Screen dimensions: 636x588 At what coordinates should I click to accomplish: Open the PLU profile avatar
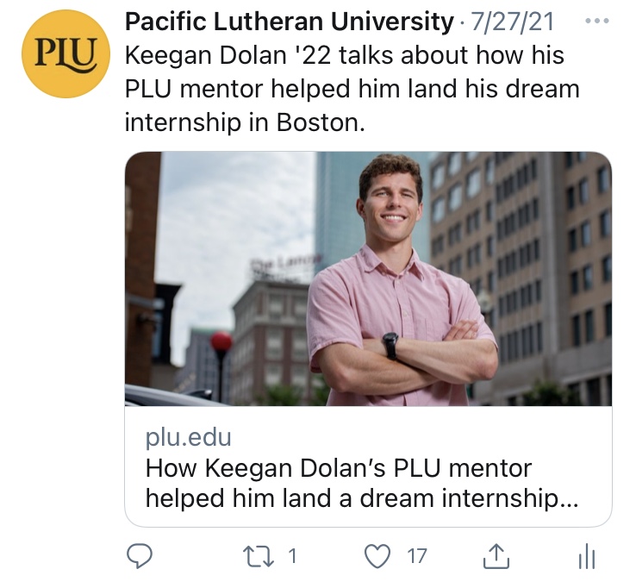tap(65, 54)
